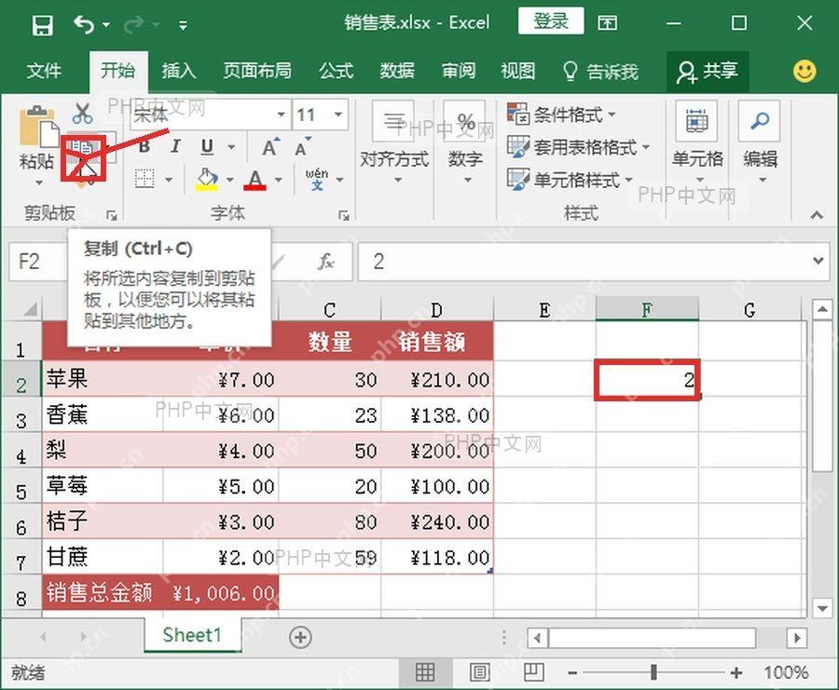Click the wén phonetic guide icon
Viewport: 839px width, 690px height.
(x=317, y=180)
